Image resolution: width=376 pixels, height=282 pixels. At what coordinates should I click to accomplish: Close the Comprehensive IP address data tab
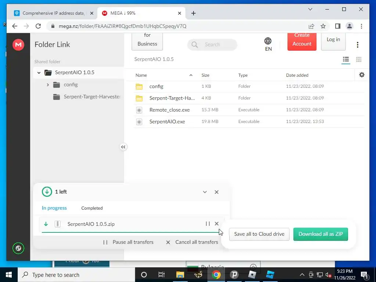[91, 14]
